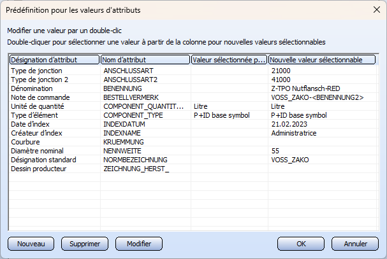Close the Prédéfinition dialog window

tap(377, 10)
